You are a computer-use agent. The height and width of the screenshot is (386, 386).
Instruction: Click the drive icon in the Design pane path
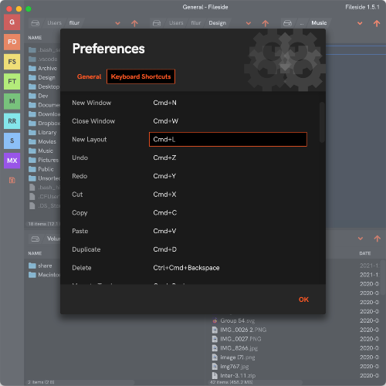point(157,23)
